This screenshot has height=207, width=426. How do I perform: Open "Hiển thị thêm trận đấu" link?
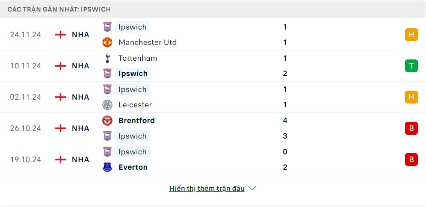(207, 188)
